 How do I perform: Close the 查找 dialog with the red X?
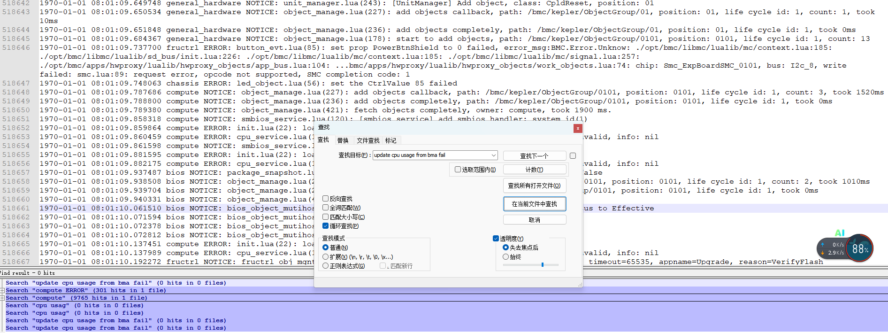(x=578, y=128)
